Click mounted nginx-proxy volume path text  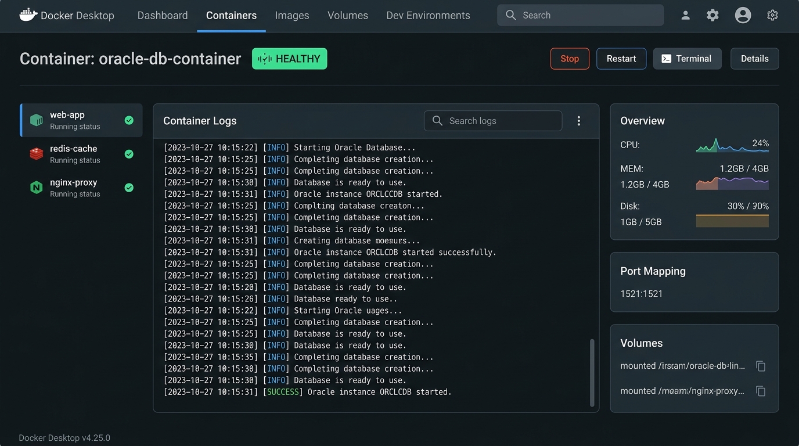point(682,391)
